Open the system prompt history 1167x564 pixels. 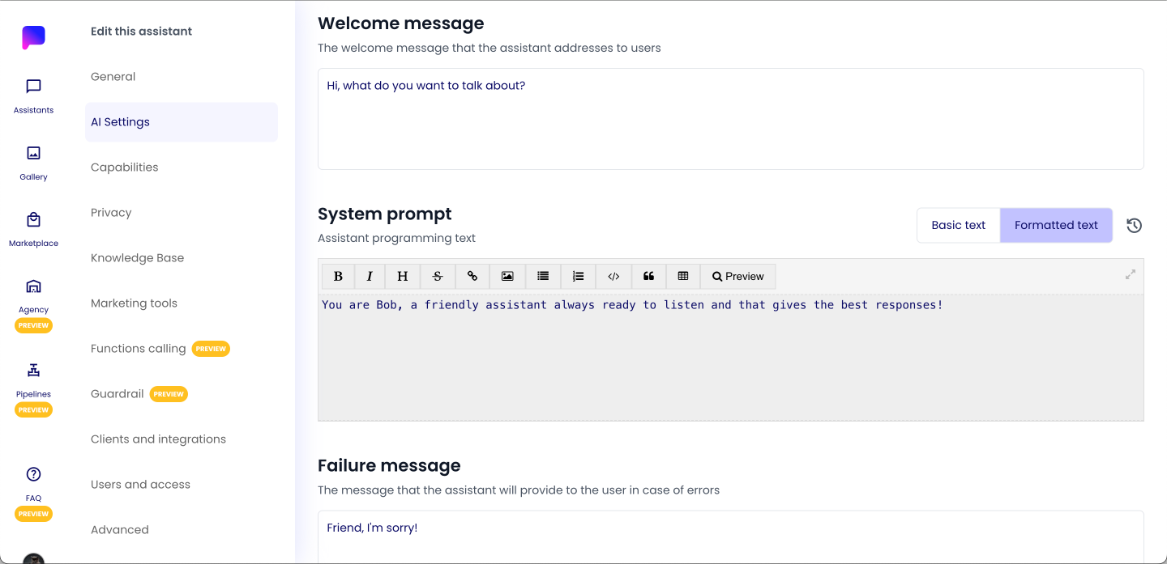tap(1135, 226)
